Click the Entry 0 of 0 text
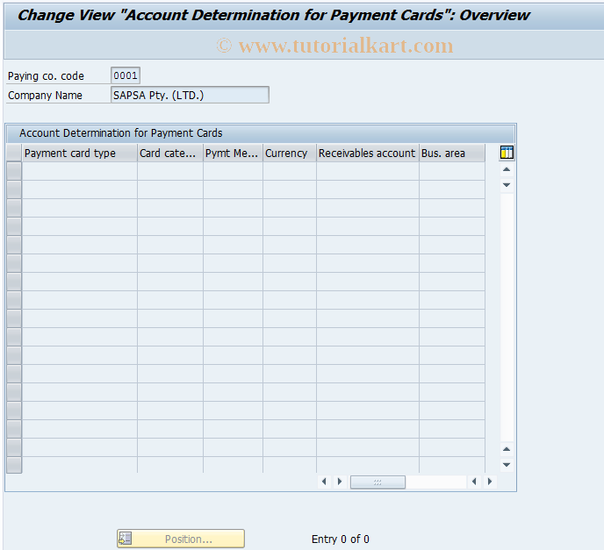Screen dimensions: 604x550 340,539
